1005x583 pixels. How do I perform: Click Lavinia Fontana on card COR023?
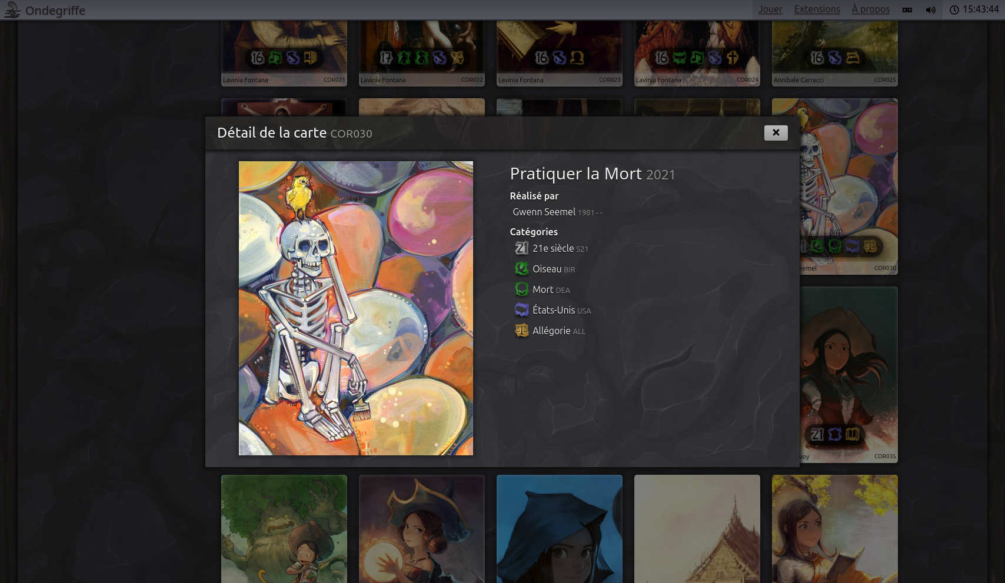tap(521, 80)
